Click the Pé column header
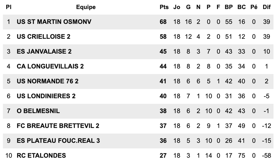The height and width of the screenshot is (163, 278). click(x=254, y=7)
